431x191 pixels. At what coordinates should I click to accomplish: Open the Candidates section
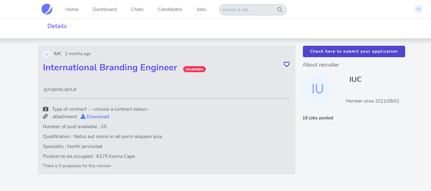point(170,10)
